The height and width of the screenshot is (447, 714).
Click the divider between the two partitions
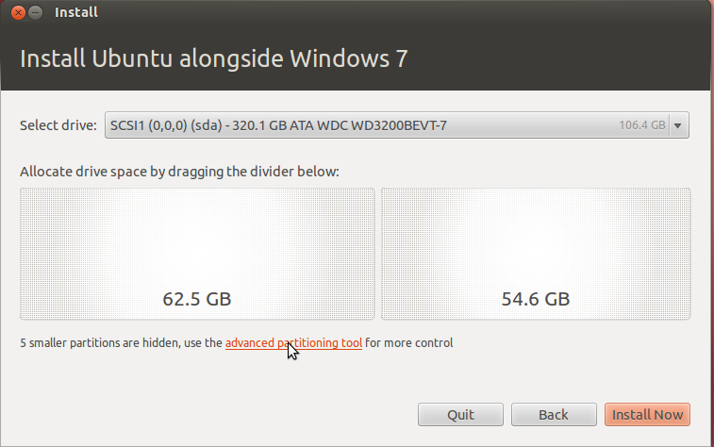pyautogui.click(x=377, y=254)
